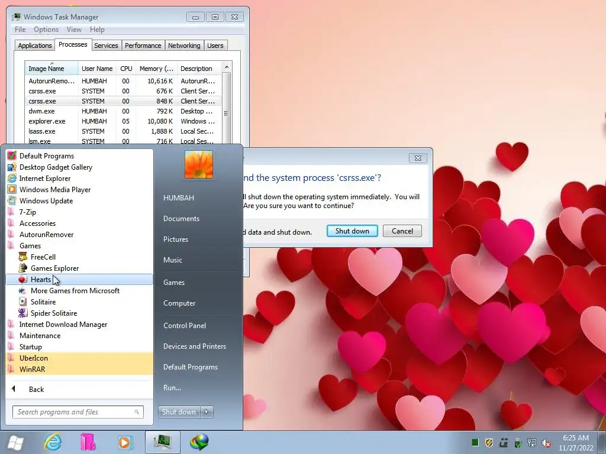Switch to the Networking tab
This screenshot has height=454, width=606.
pos(184,46)
